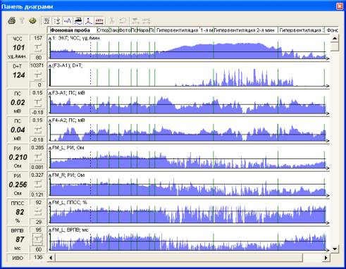Select the Откр segment tab
The width and height of the screenshot is (346, 269).
coord(102,30)
